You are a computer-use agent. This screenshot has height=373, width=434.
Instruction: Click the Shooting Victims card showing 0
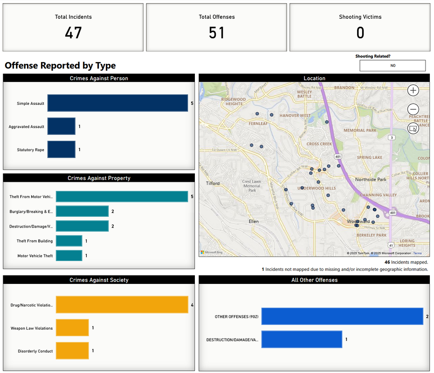tap(360, 27)
